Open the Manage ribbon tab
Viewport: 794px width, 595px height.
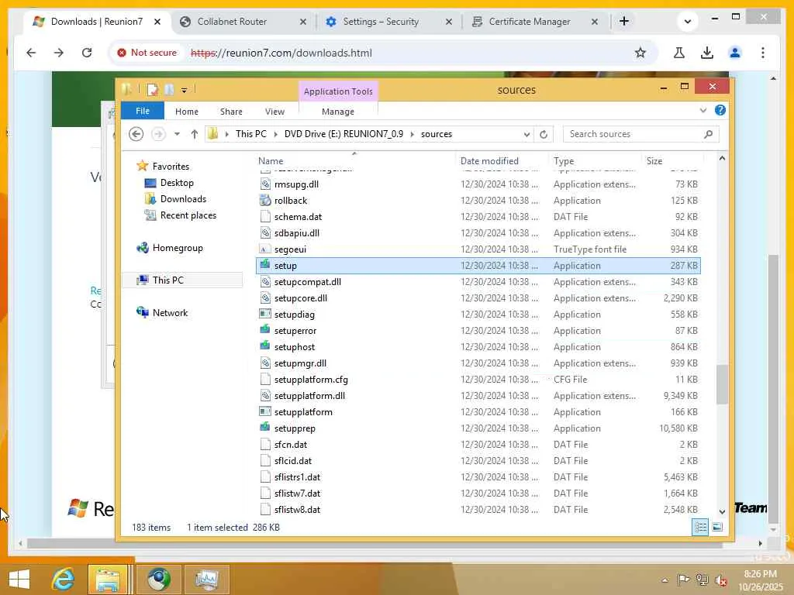click(338, 112)
